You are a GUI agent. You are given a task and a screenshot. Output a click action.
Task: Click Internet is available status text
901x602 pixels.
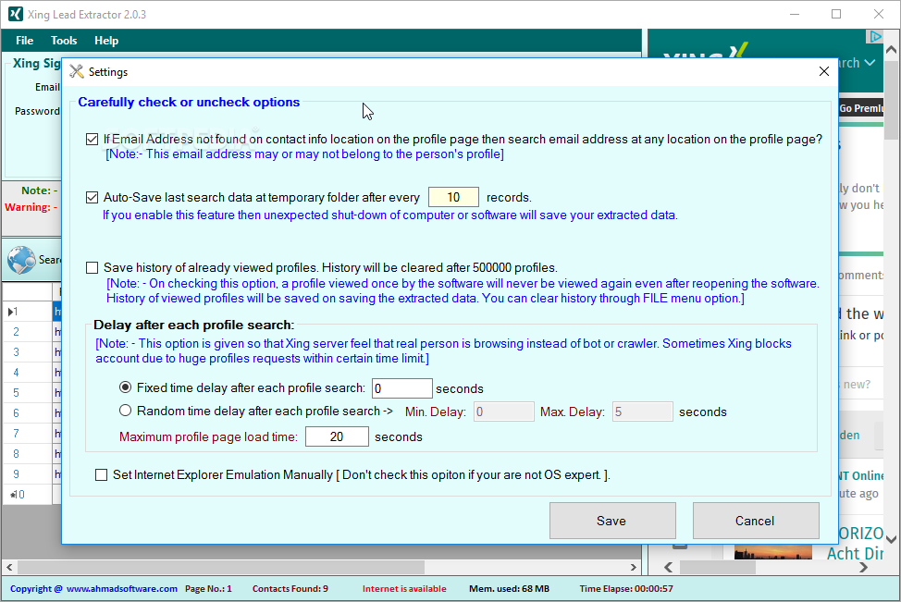[x=404, y=589]
